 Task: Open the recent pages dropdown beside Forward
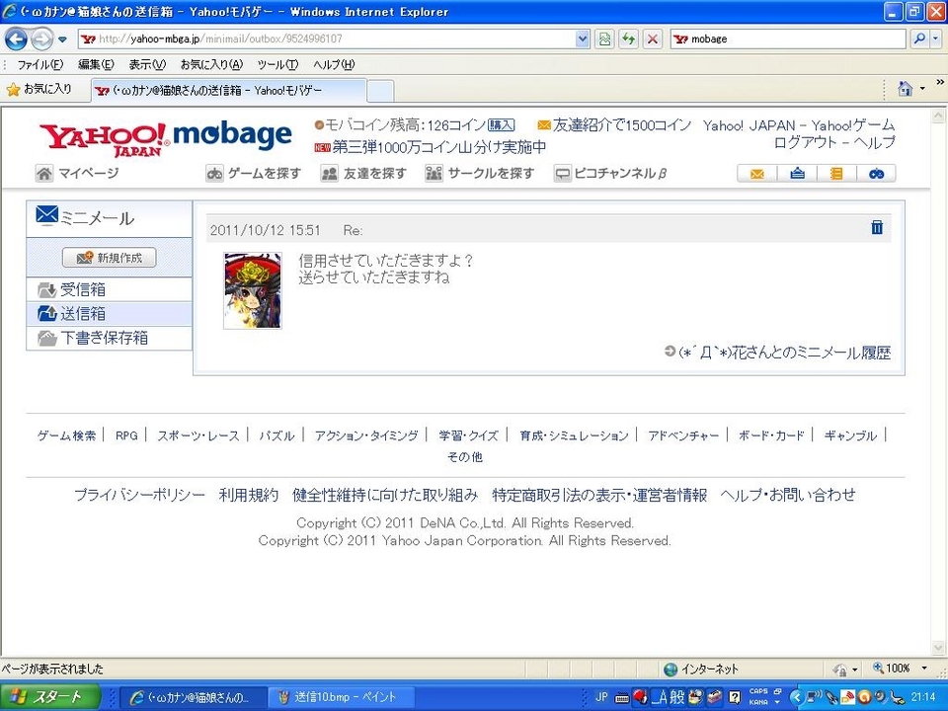pyautogui.click(x=62, y=39)
